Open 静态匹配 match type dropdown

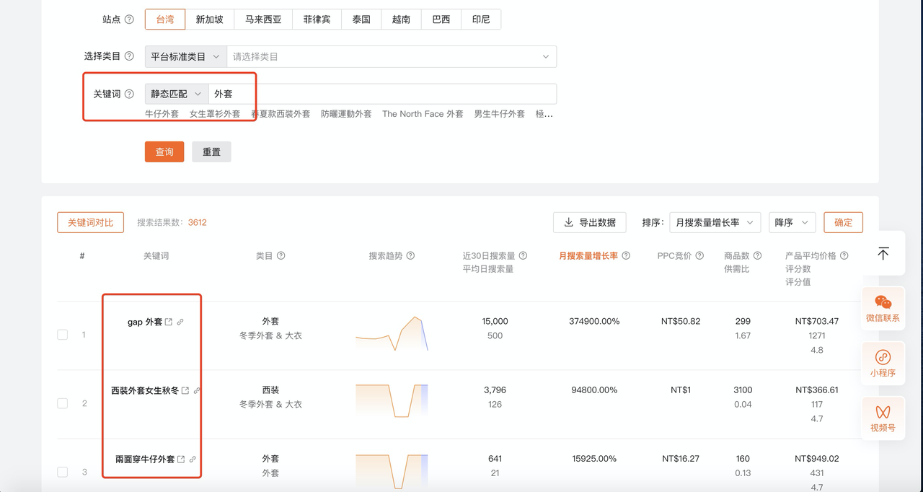click(177, 94)
